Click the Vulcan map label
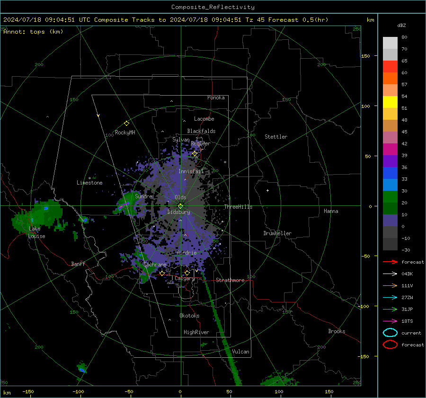The height and width of the screenshot is (398, 426). click(240, 352)
